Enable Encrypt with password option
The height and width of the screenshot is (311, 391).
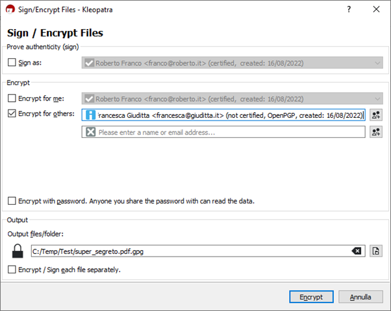click(x=12, y=201)
